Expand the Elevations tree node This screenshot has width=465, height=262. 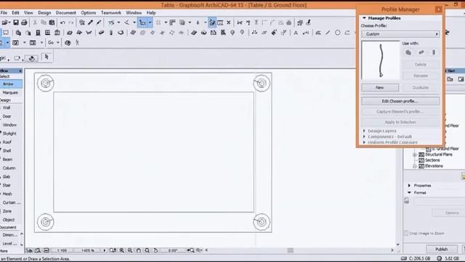[x=415, y=166]
